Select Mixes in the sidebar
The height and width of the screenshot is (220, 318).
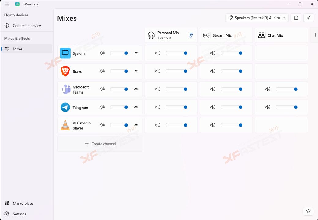[18, 49]
